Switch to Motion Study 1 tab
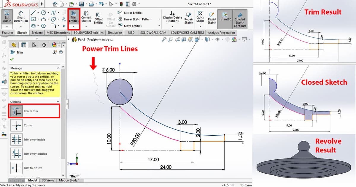 [x=69, y=180]
